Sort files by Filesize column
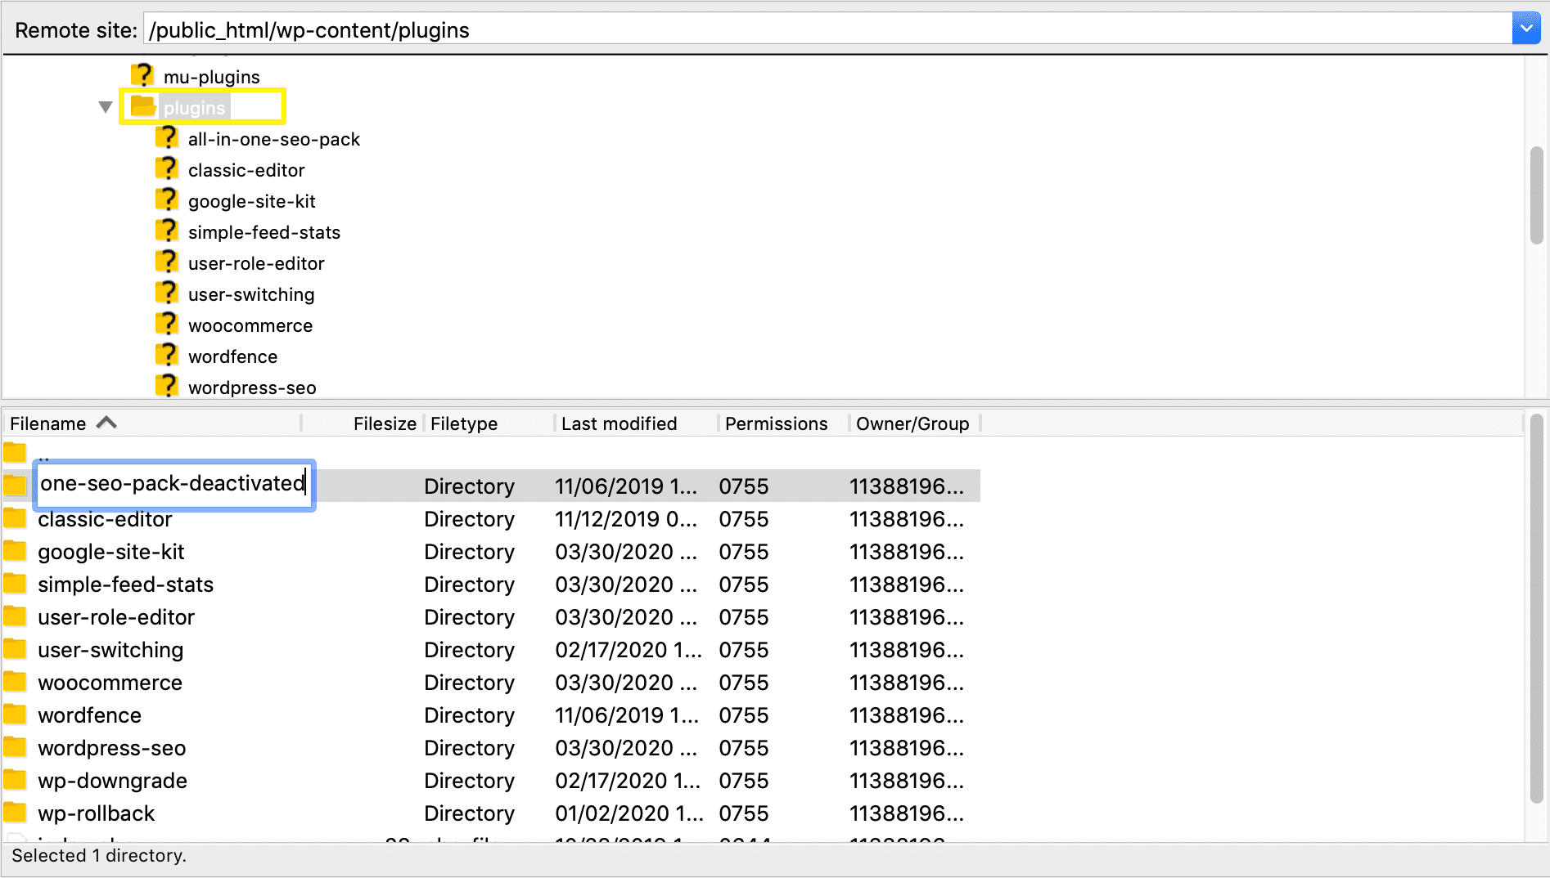The image size is (1550, 878). pyautogui.click(x=383, y=423)
